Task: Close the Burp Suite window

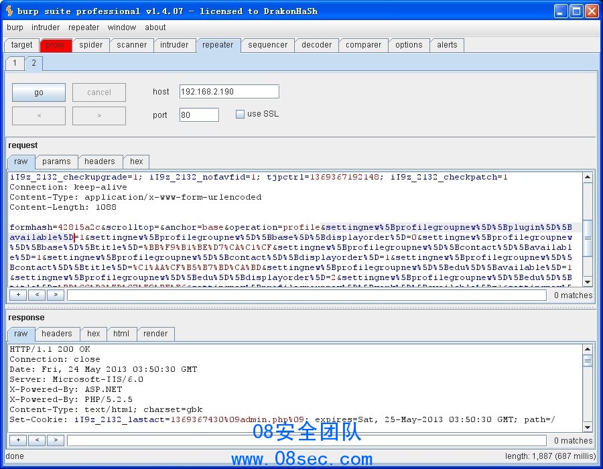Action: pyautogui.click(x=592, y=11)
